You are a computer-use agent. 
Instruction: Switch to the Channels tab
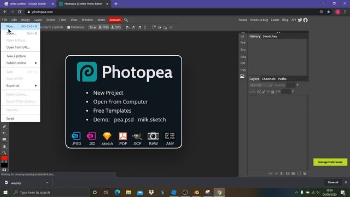269,79
